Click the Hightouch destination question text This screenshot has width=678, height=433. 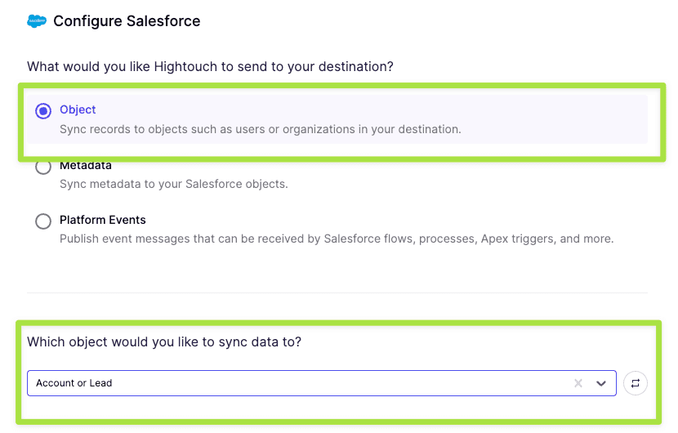[216, 65]
